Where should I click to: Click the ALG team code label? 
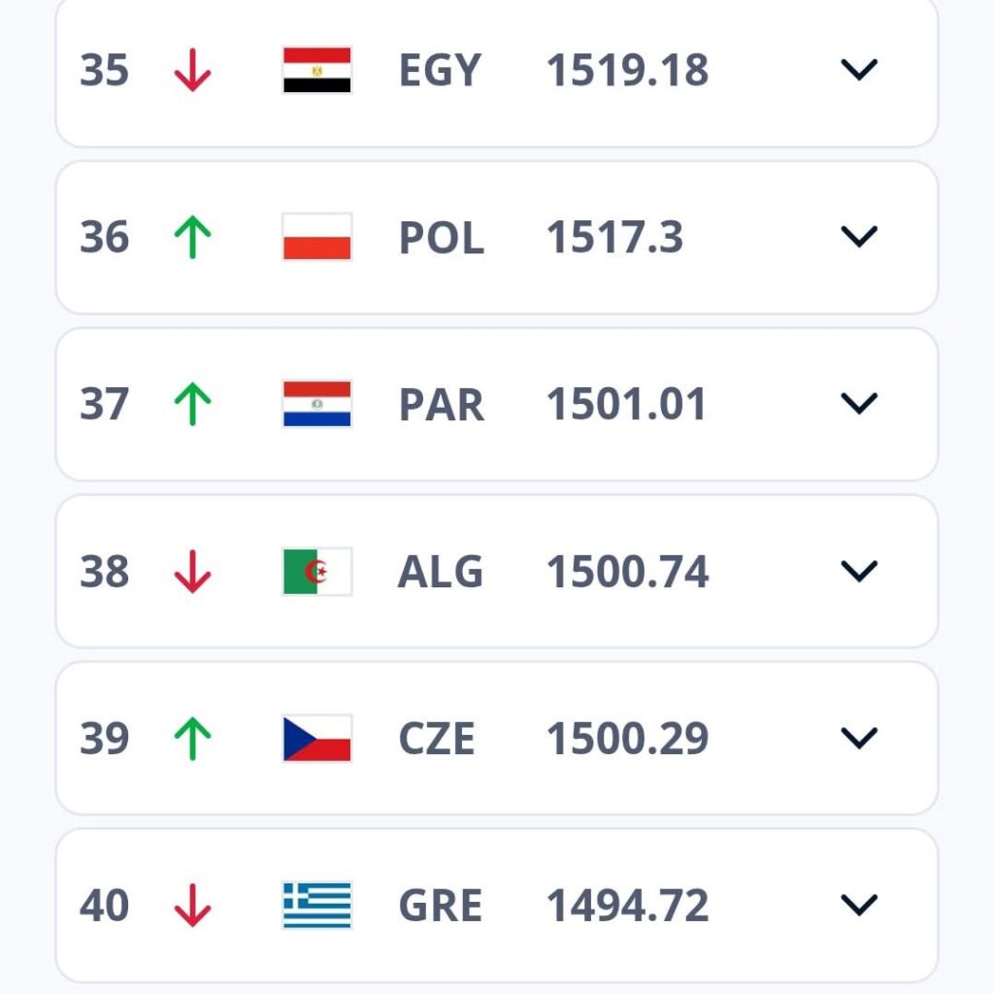click(x=441, y=572)
